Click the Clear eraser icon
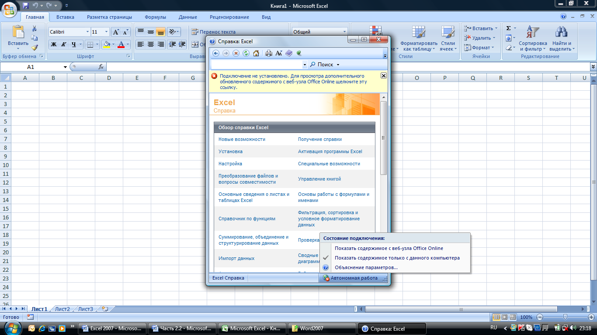 (x=508, y=48)
